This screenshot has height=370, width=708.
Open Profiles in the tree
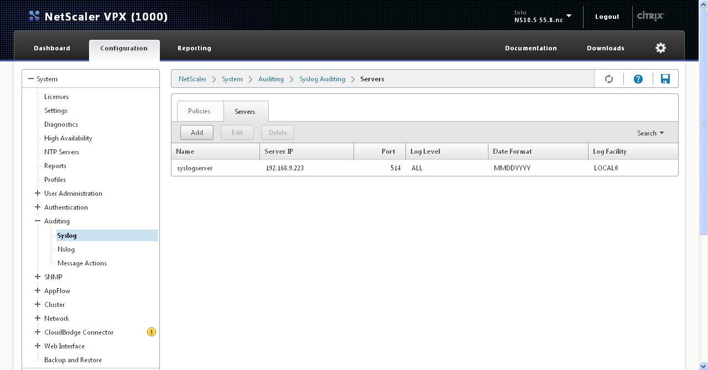coord(55,179)
